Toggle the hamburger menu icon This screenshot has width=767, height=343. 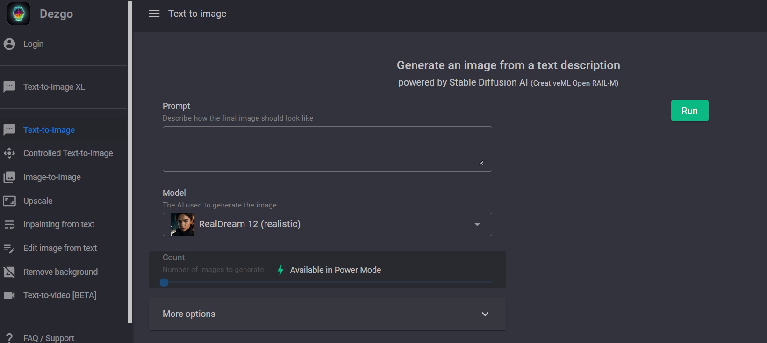[x=154, y=14]
